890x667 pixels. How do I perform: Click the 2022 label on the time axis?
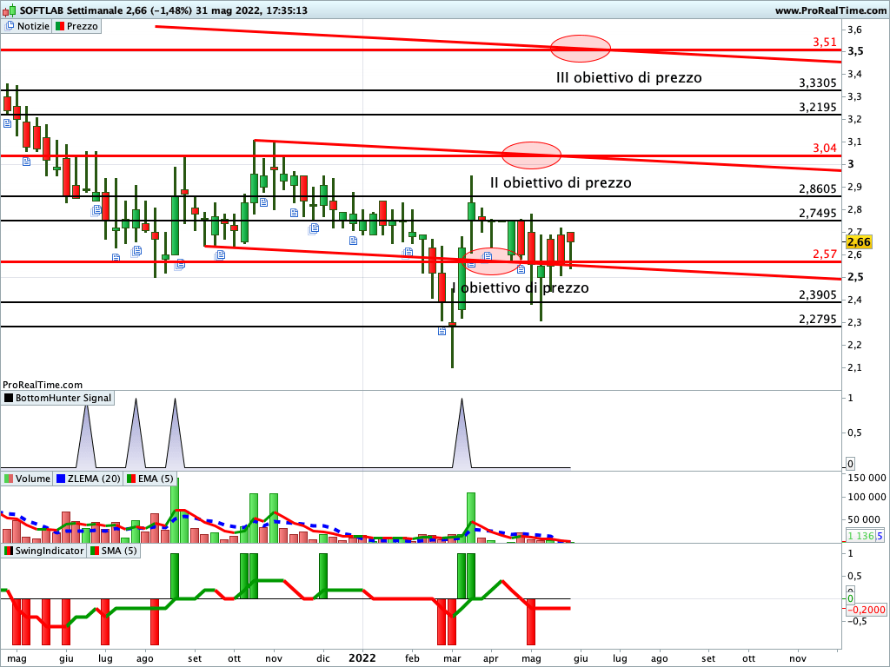(362, 657)
